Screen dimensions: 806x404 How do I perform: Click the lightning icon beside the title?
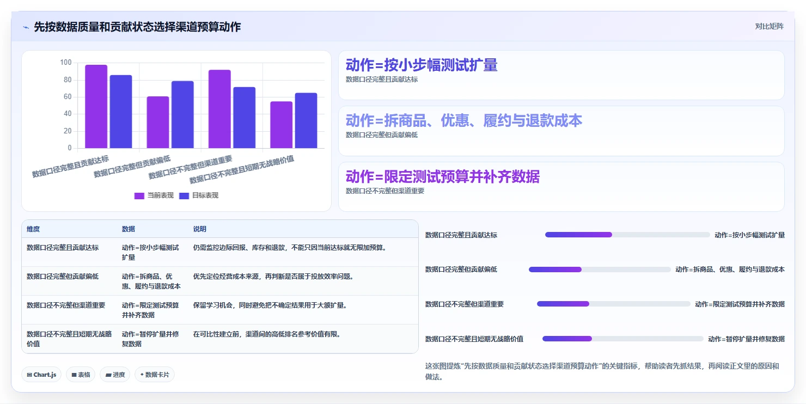tap(26, 27)
